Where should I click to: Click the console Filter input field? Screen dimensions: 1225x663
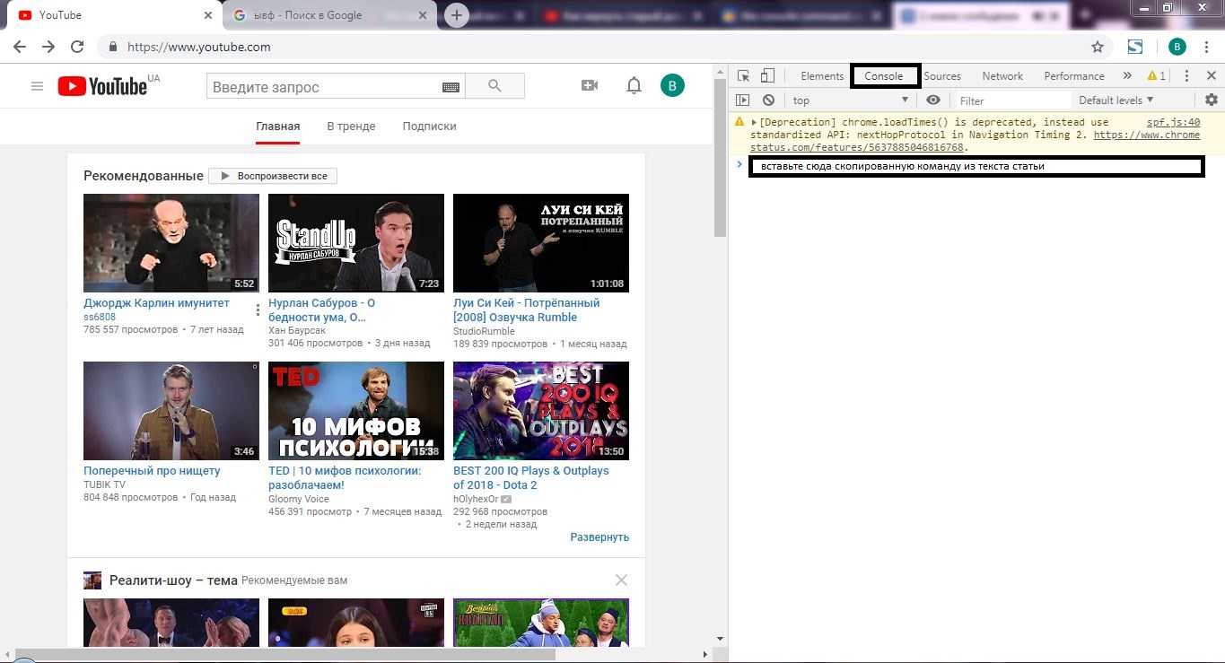(x=1012, y=100)
